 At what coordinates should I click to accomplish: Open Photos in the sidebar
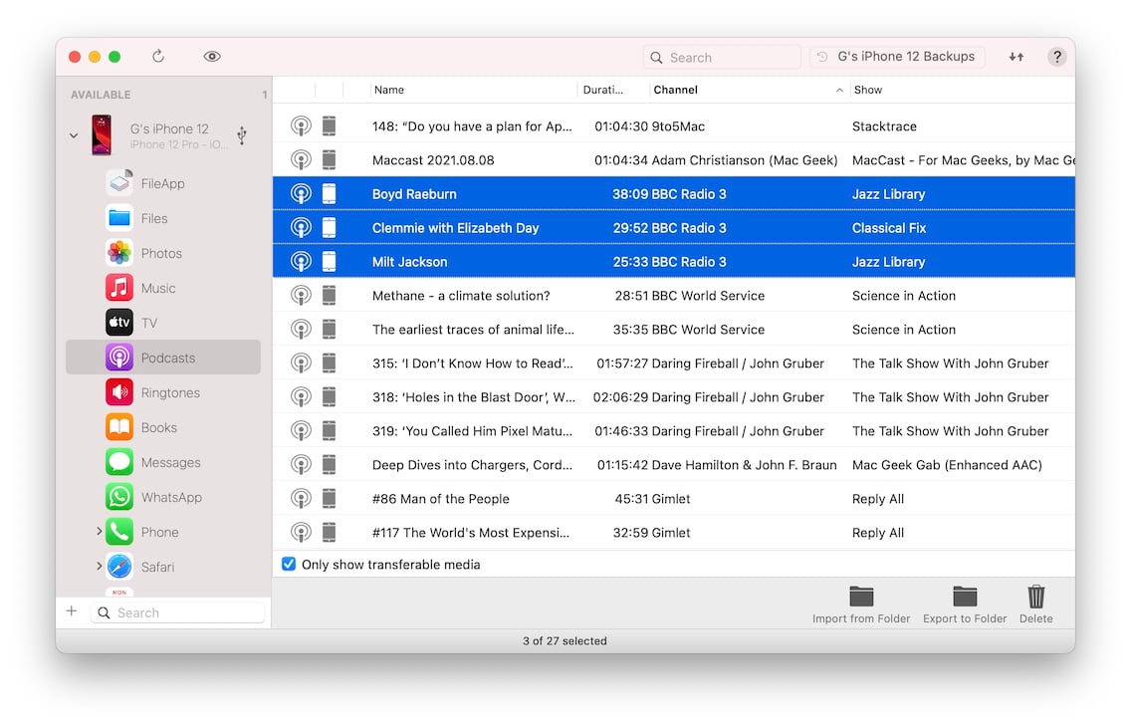[x=163, y=253]
